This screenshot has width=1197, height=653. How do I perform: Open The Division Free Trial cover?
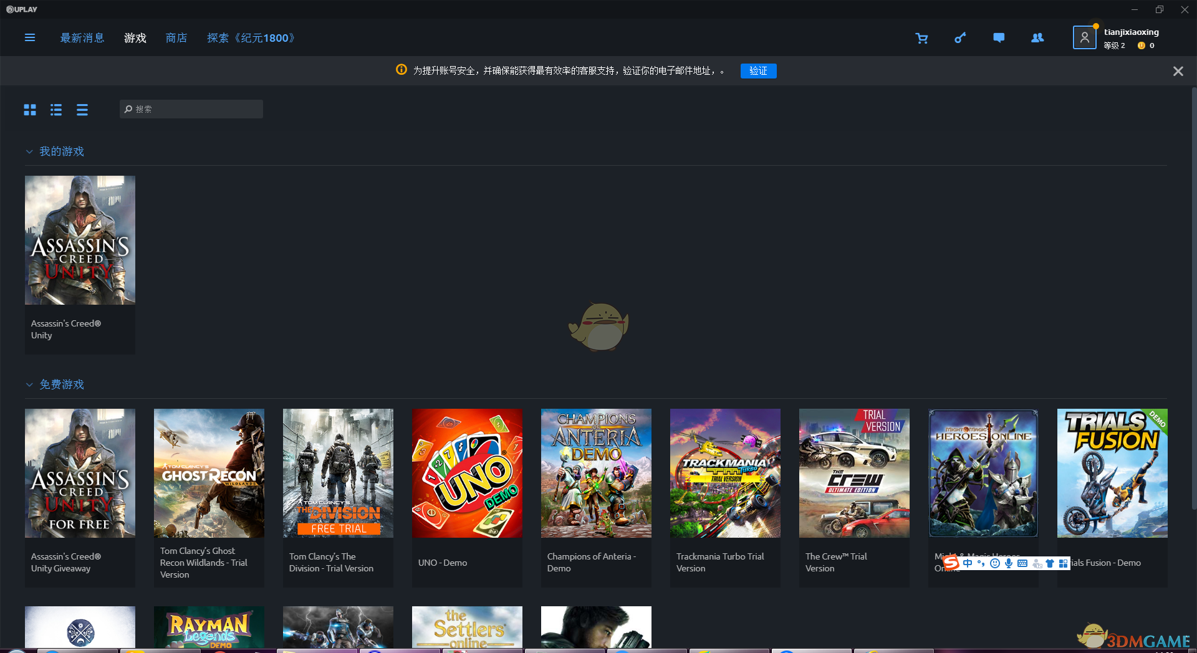338,473
